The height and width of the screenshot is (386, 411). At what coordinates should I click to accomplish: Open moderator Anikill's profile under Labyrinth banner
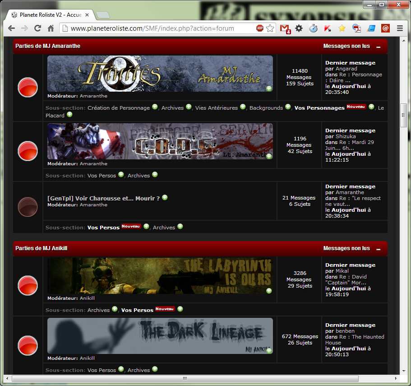pos(87,298)
